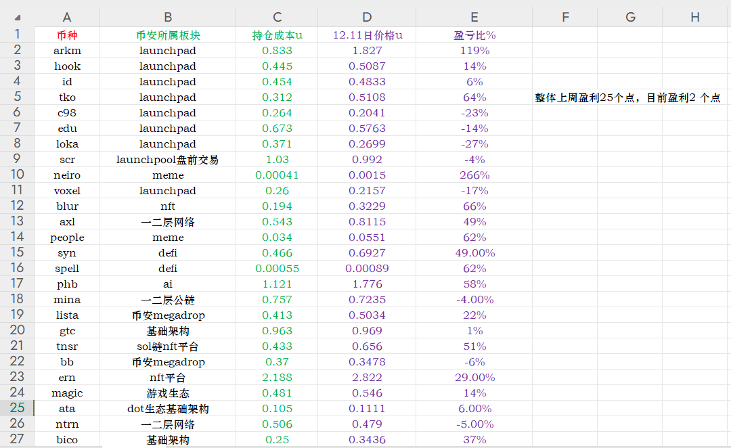This screenshot has height=448, width=731.
Task: Click the 一二层公链 cell
Action: [168, 300]
